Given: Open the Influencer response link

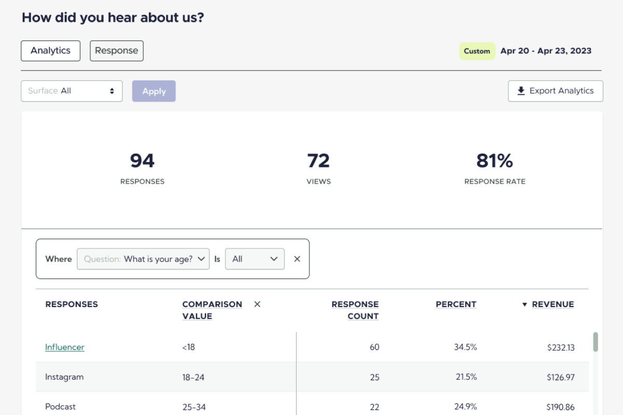Looking at the screenshot, I should pos(64,347).
